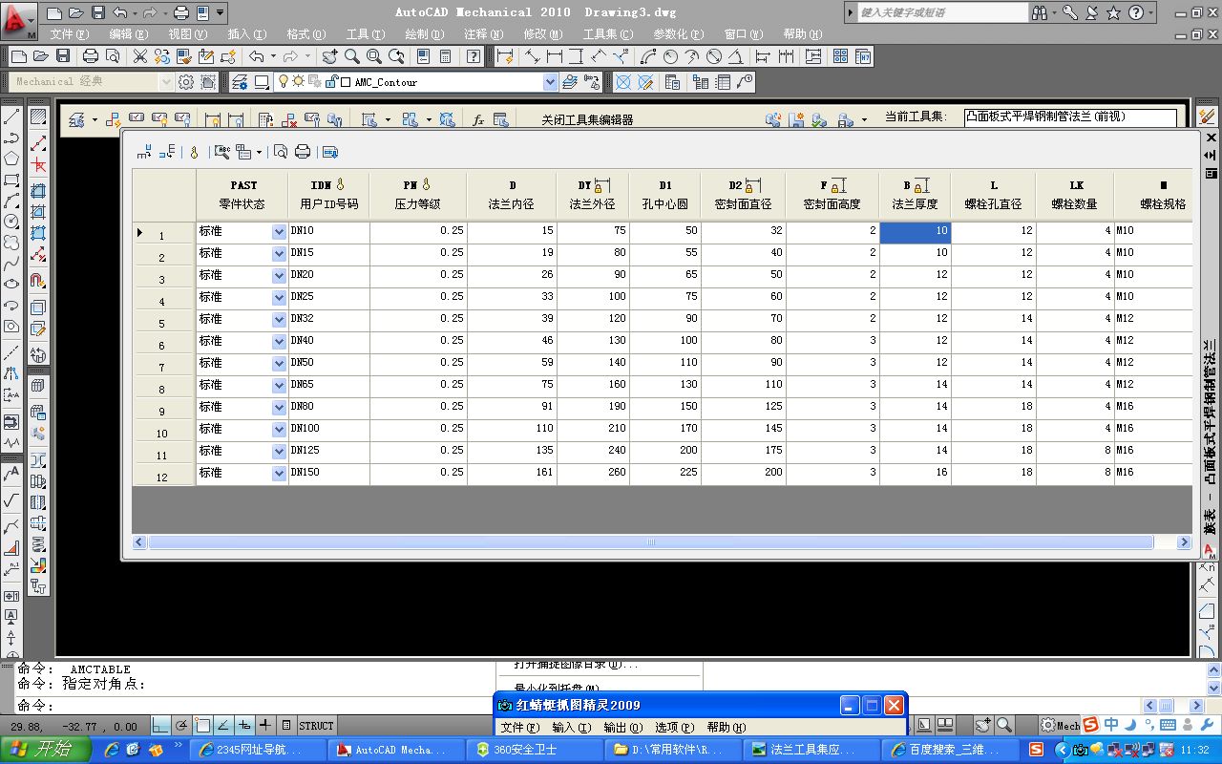Open the part status dropdown for row DN80

tap(279, 407)
